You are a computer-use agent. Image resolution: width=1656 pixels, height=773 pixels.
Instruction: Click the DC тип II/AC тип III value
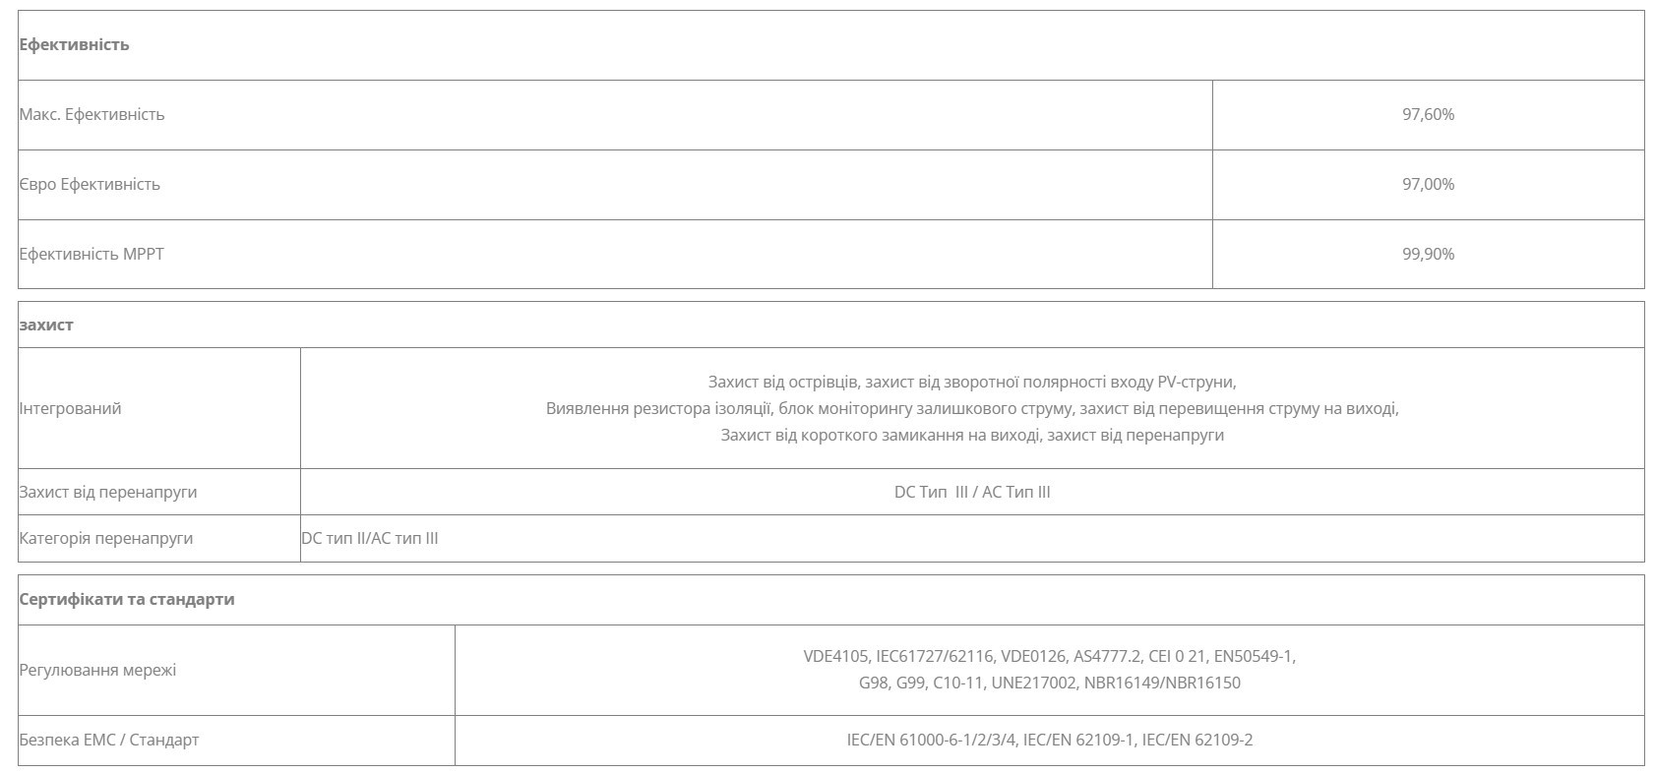(x=370, y=538)
